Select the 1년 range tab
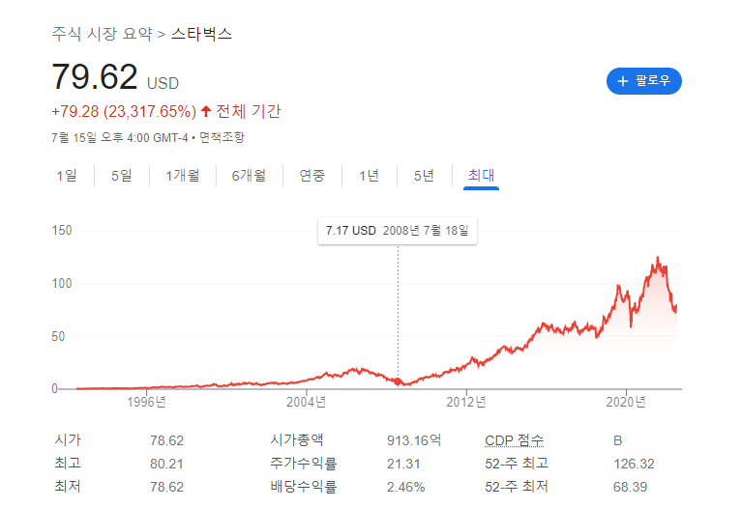Screen dimensions: 741x508 (370, 176)
